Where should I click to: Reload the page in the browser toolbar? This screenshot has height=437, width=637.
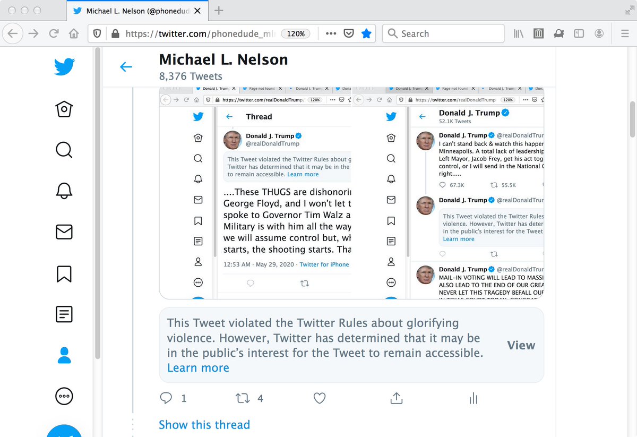[54, 33]
